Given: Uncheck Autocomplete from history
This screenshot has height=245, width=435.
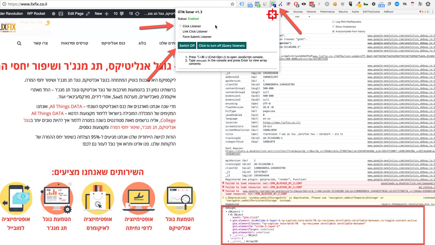Looking at the screenshot, I should pyautogui.click(x=333, y=31).
